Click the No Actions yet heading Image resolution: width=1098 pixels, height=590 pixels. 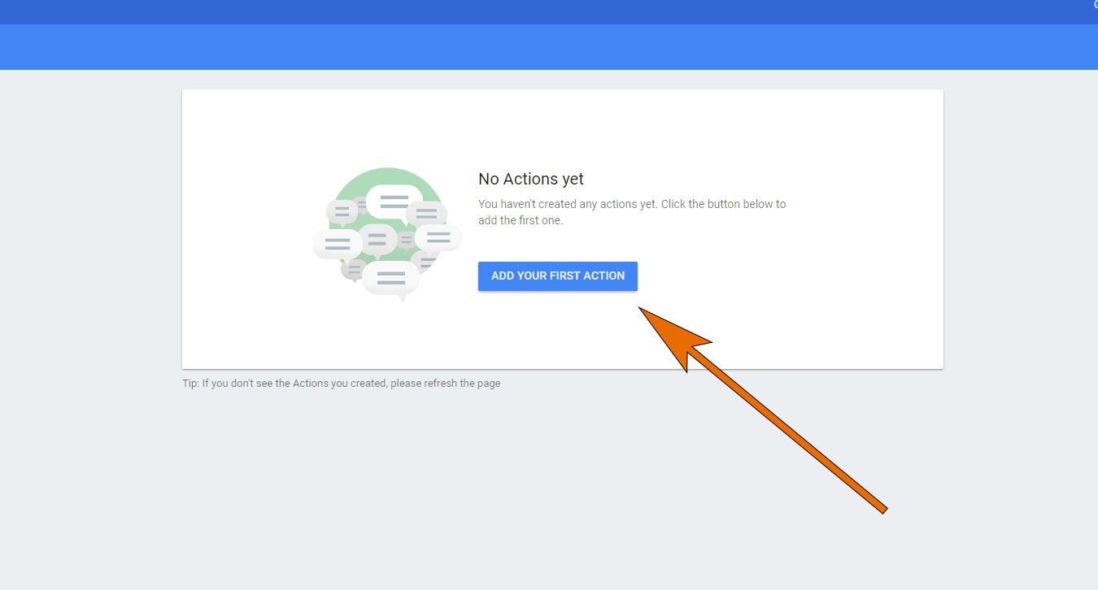(x=530, y=179)
